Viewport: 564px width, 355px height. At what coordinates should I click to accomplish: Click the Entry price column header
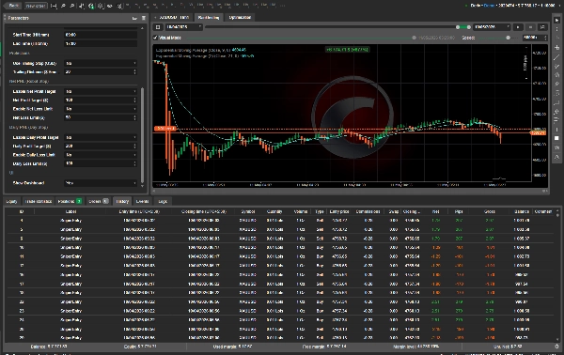(339, 211)
